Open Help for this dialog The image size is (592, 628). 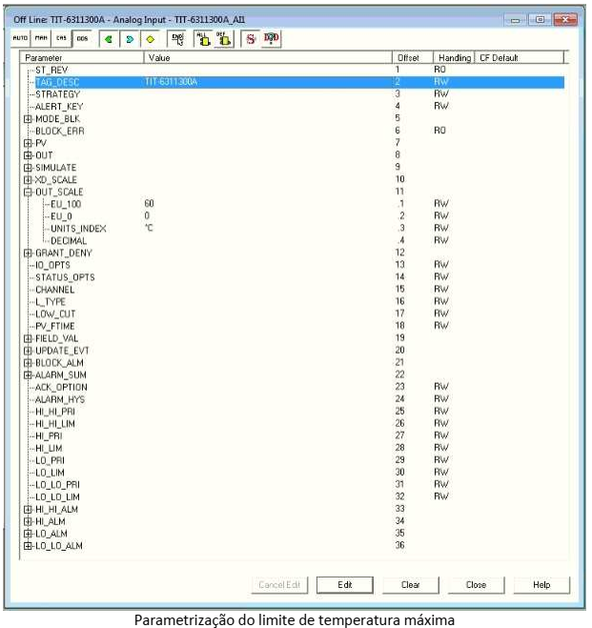click(x=541, y=585)
